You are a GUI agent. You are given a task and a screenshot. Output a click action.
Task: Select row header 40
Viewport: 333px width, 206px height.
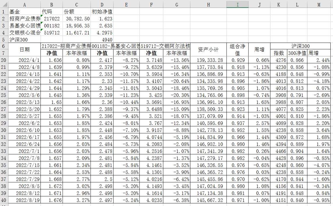pyautogui.click(x=3, y=200)
